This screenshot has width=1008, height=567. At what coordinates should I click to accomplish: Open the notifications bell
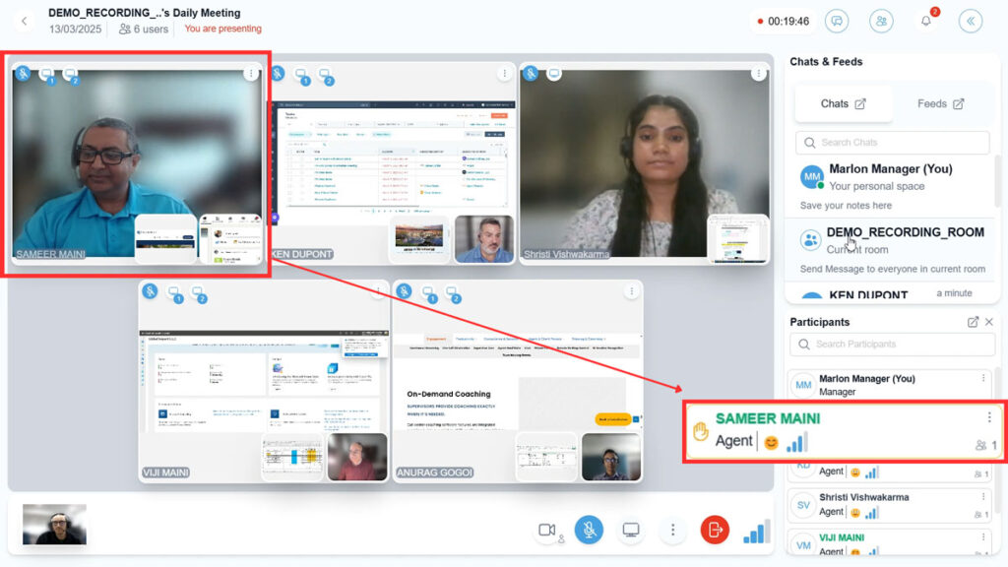(925, 21)
